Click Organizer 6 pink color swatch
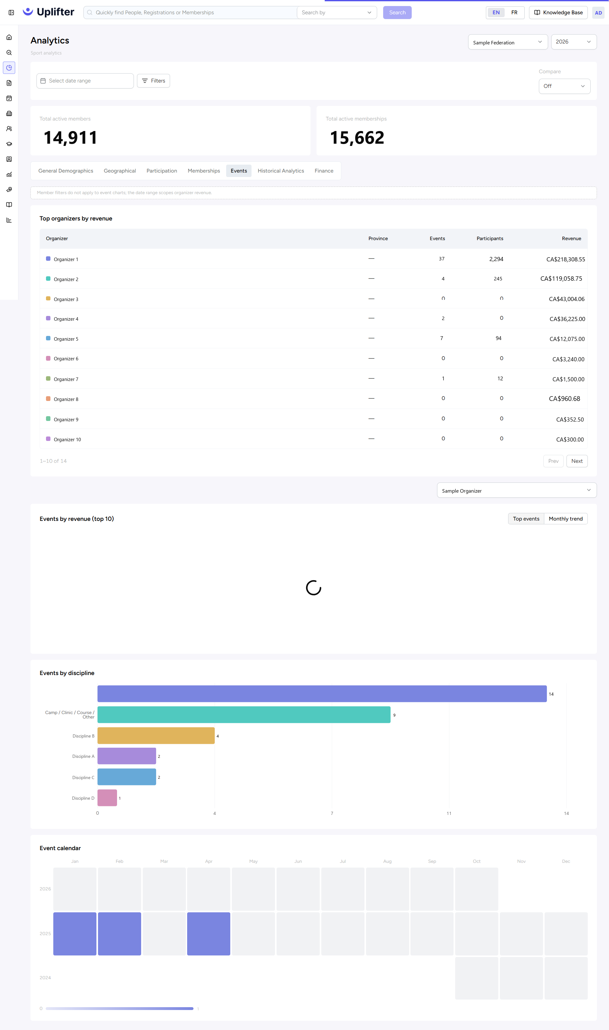Image resolution: width=609 pixels, height=1030 pixels. [48, 359]
